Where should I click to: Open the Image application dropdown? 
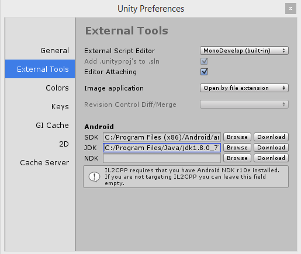point(244,88)
